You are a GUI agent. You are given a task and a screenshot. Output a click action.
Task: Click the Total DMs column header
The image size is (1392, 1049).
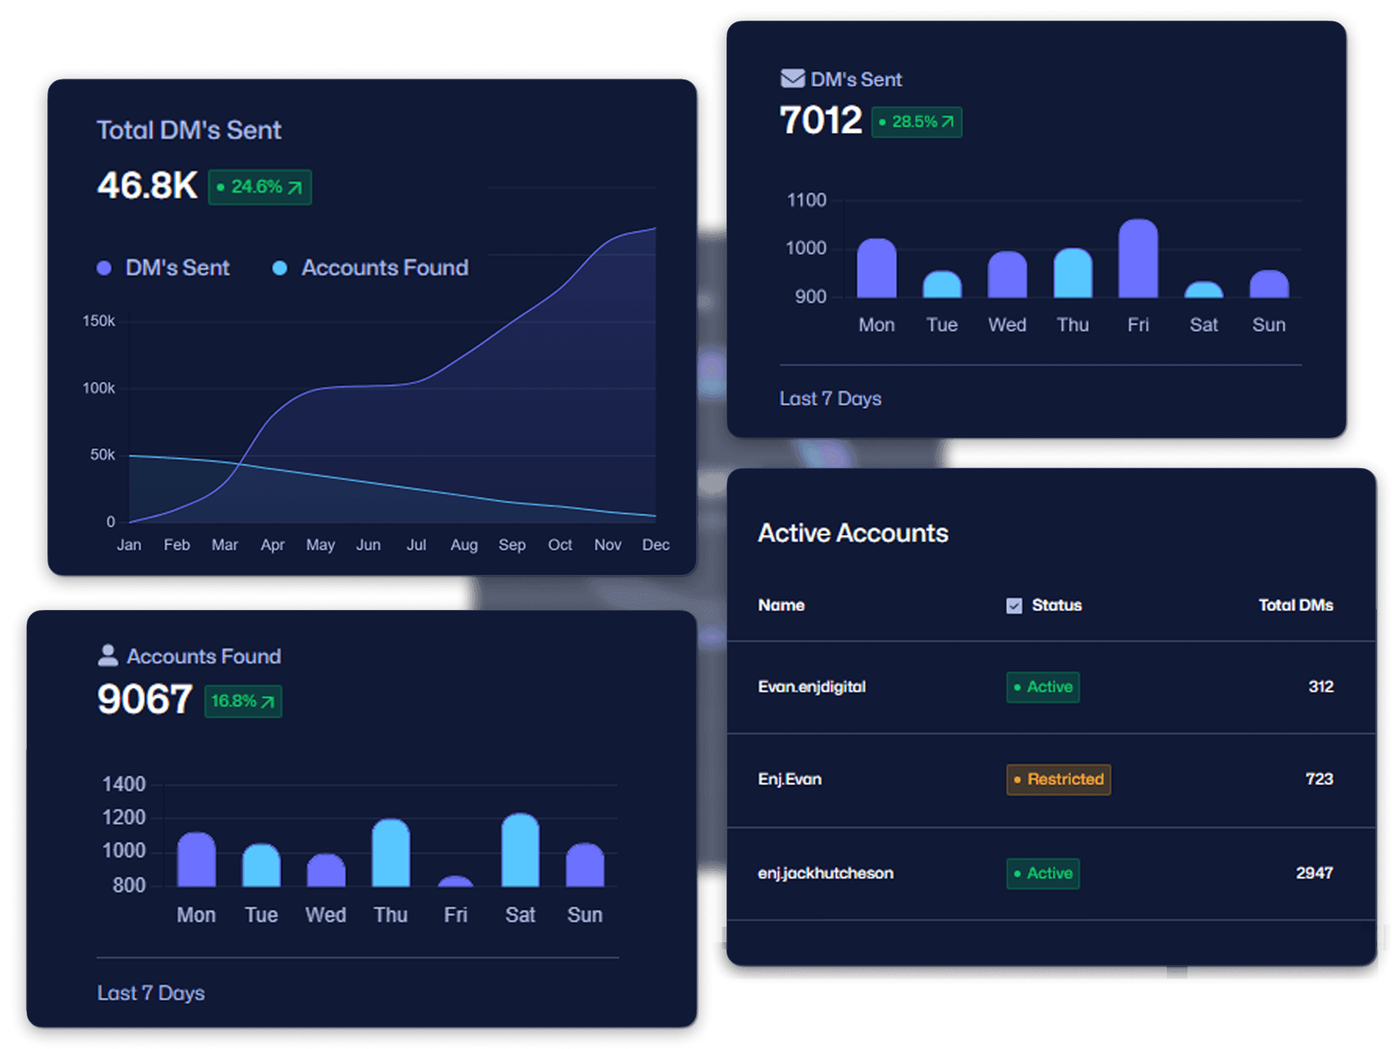(1295, 605)
